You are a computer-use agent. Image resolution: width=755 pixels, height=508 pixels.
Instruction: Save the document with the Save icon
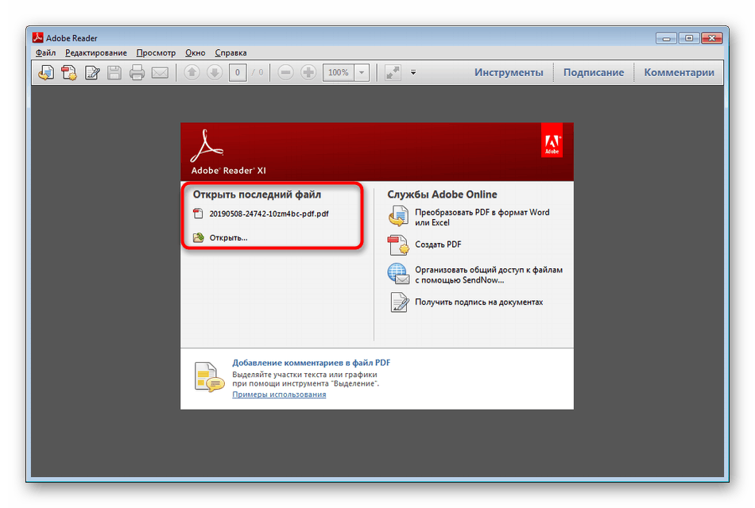tap(114, 72)
